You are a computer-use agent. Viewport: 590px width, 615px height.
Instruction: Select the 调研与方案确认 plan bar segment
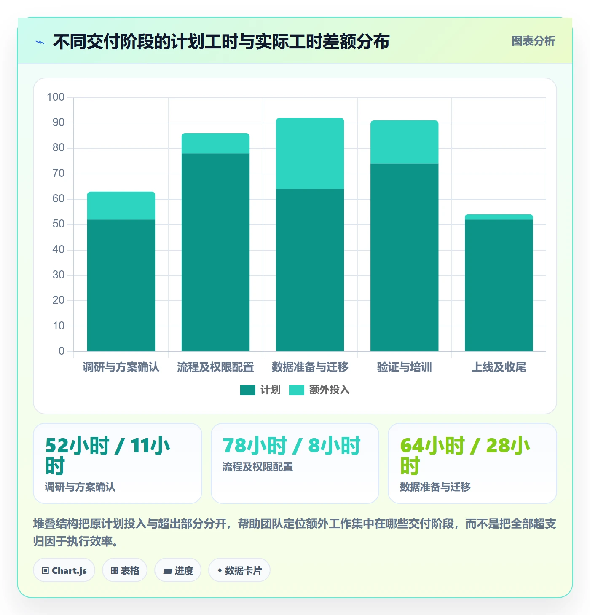coord(121,285)
